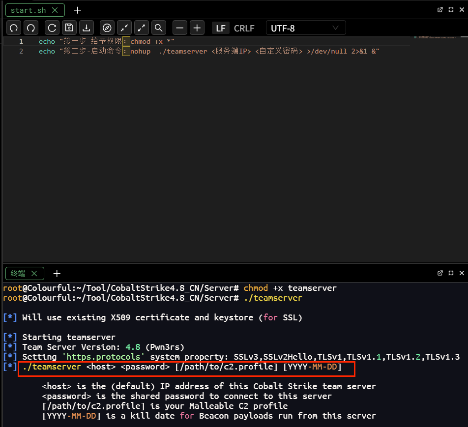The image size is (468, 427).
Task: Click line number 2 in the editor gutter
Action: (x=21, y=51)
